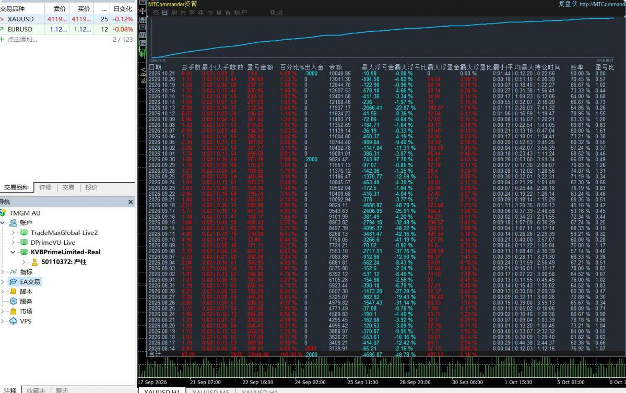Open the 聊天 chat tab
The width and height of the screenshot is (626, 393).
[x=62, y=390]
